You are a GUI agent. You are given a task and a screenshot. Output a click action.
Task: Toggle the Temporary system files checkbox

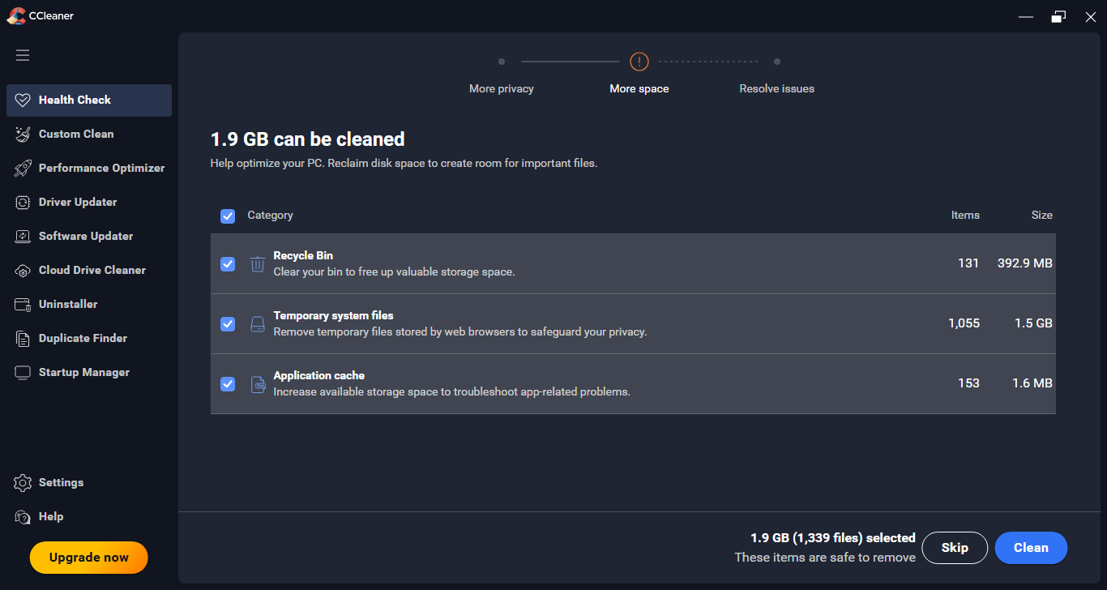tap(228, 324)
